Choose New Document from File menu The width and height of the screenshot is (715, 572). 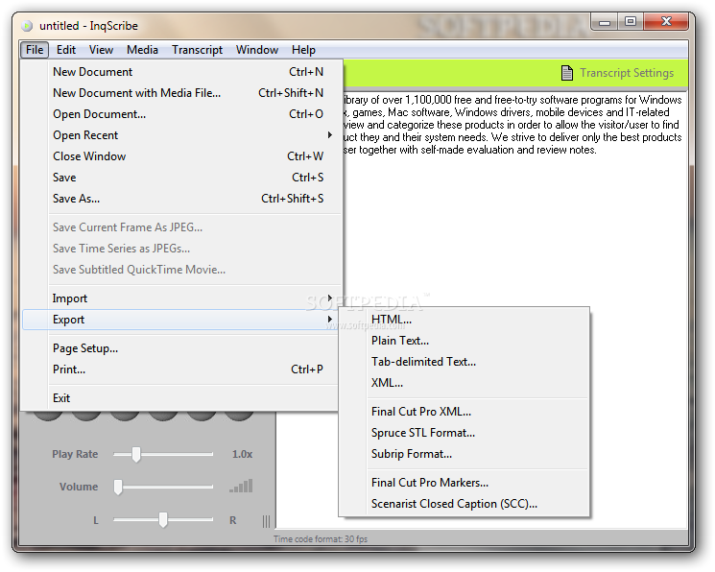[x=181, y=72]
